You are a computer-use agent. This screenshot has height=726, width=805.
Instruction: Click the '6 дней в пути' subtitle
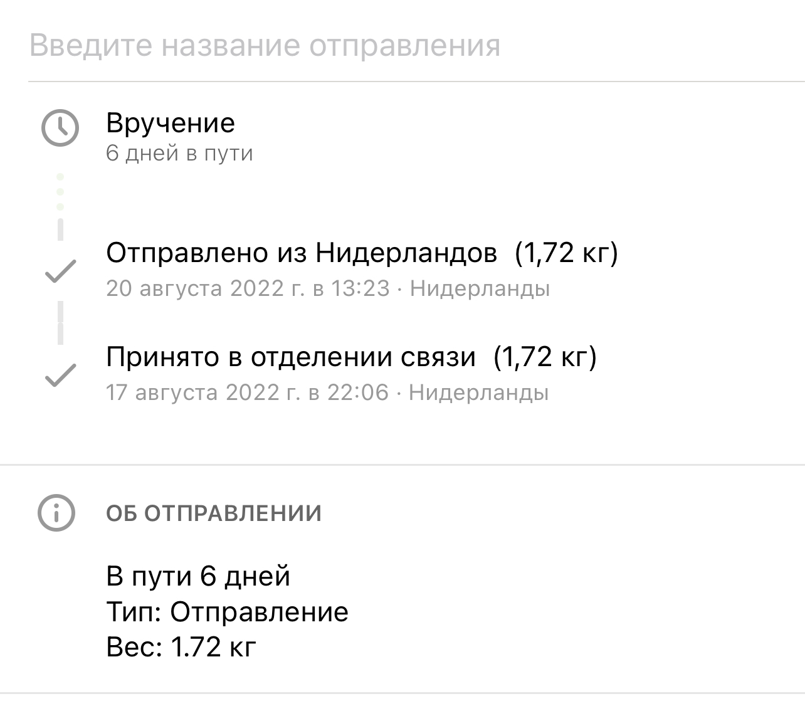pos(179,154)
